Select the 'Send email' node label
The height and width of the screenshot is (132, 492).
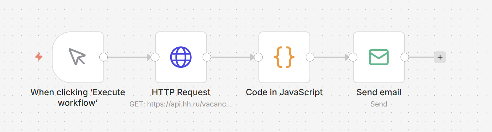coord(379,92)
